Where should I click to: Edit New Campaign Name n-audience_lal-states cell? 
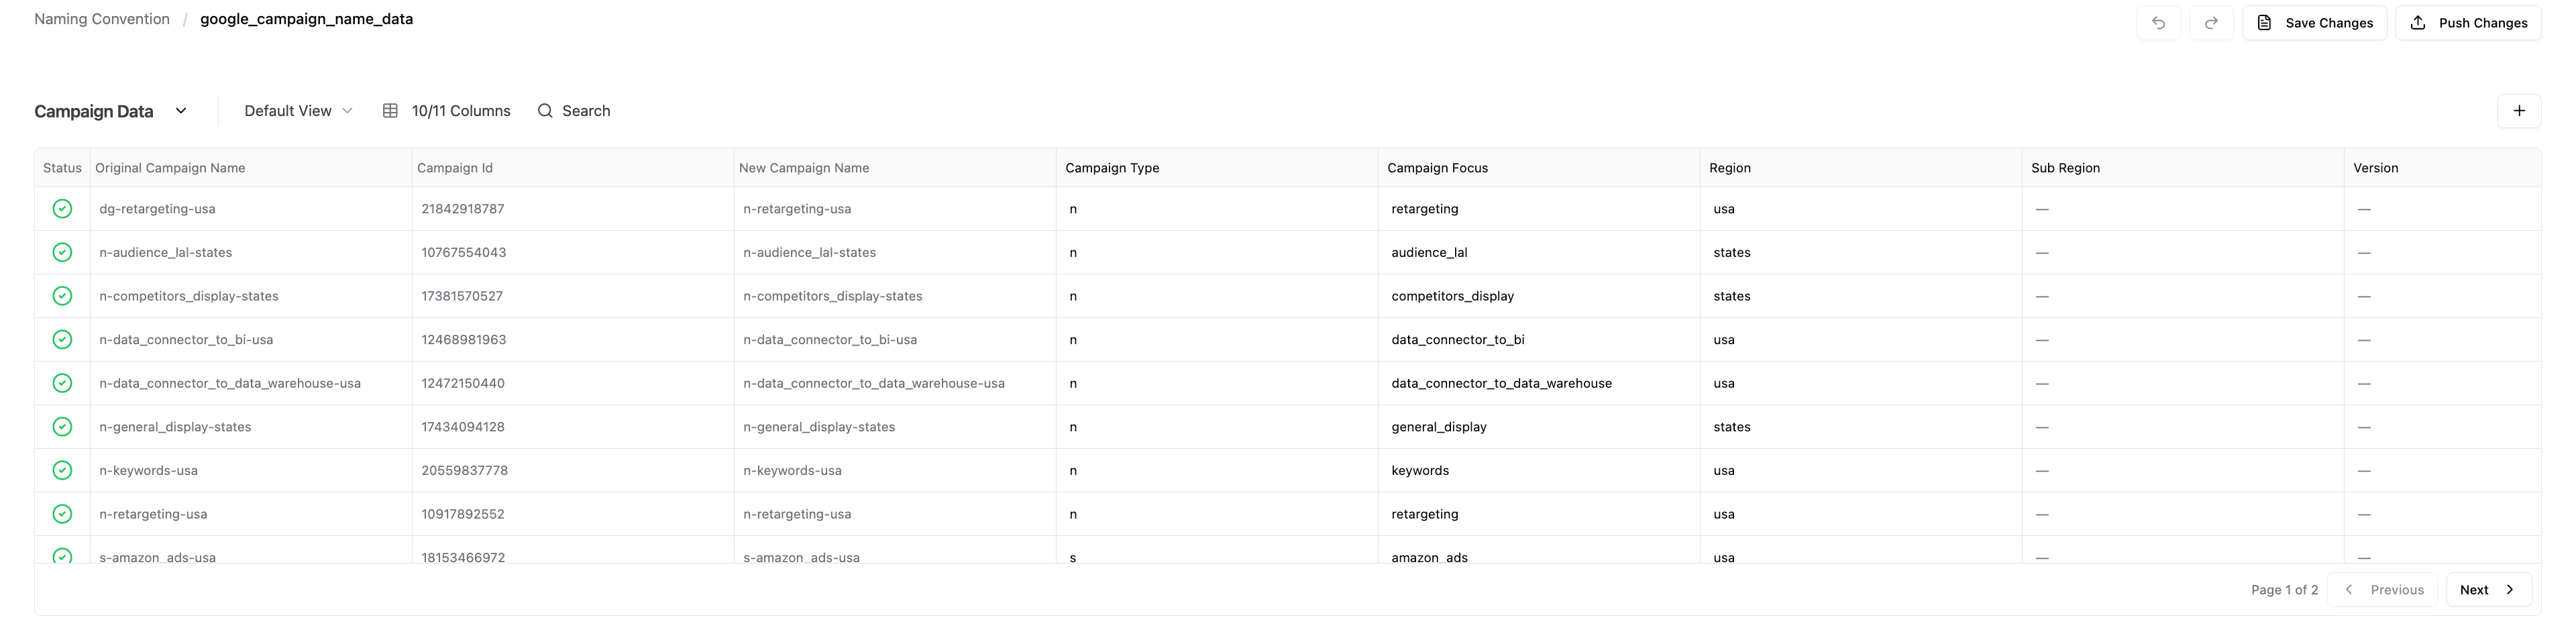pos(809,253)
